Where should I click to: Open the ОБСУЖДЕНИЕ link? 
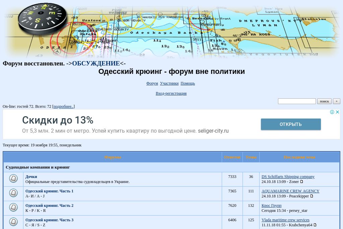click(x=96, y=63)
